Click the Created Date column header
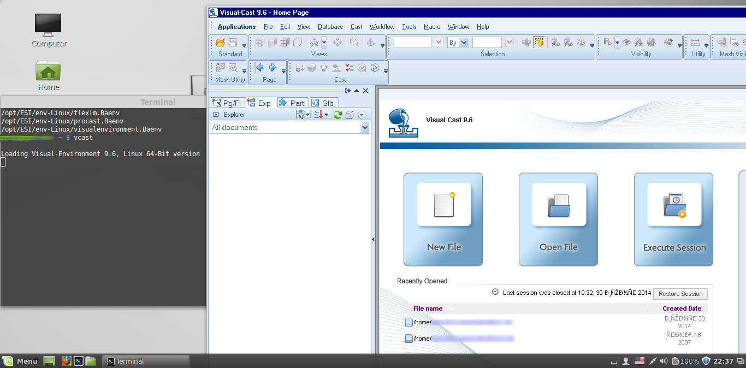Image resolution: width=746 pixels, height=368 pixels. pyautogui.click(x=682, y=308)
